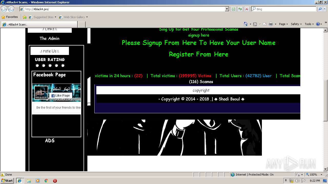The height and width of the screenshot is (184, 328).
Task: Open a new blank tab
Action: tap(81, 25)
